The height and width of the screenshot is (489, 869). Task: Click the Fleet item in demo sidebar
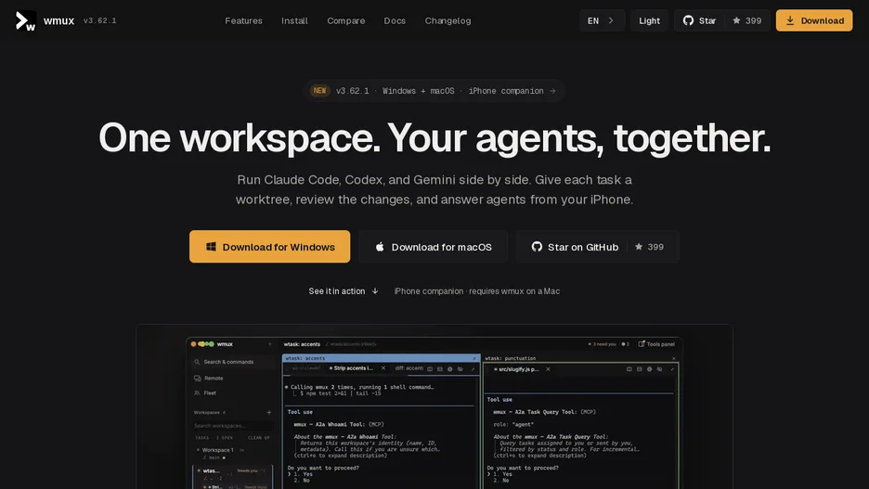point(210,392)
